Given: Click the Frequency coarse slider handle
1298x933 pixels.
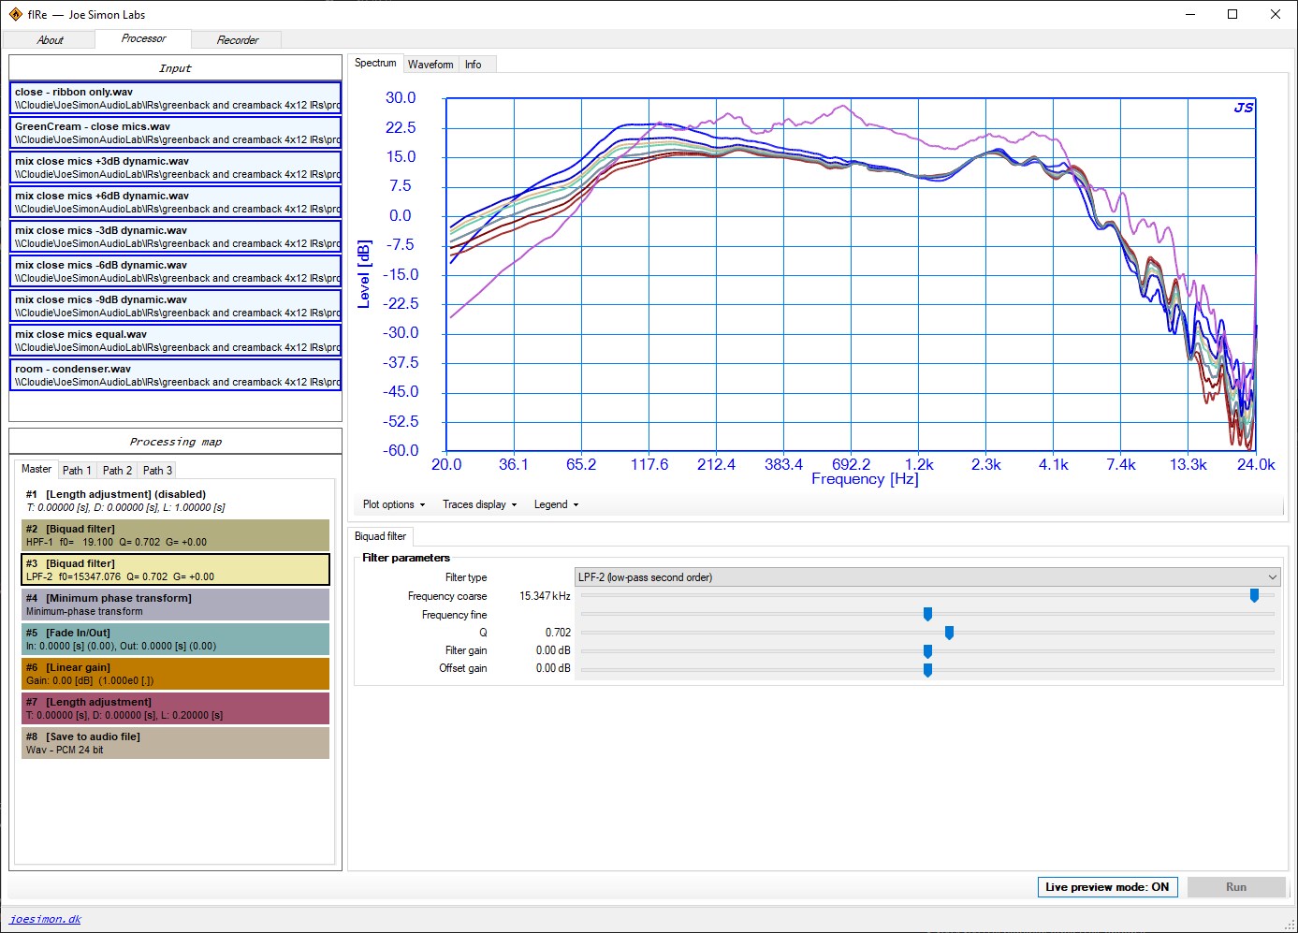Looking at the screenshot, I should 1254,595.
